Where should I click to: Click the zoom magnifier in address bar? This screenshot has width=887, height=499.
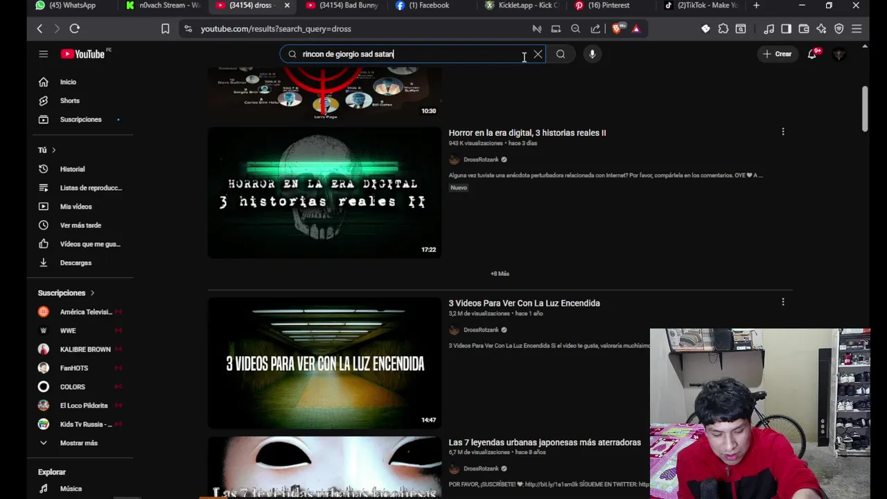pyautogui.click(x=575, y=28)
